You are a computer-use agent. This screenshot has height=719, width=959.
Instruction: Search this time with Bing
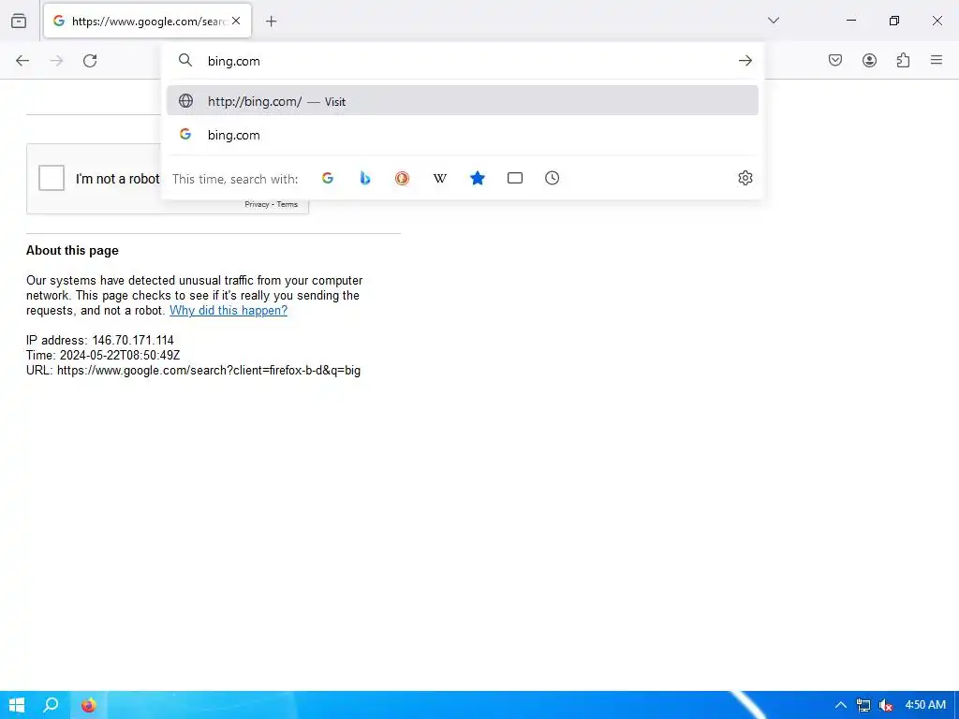tap(365, 178)
